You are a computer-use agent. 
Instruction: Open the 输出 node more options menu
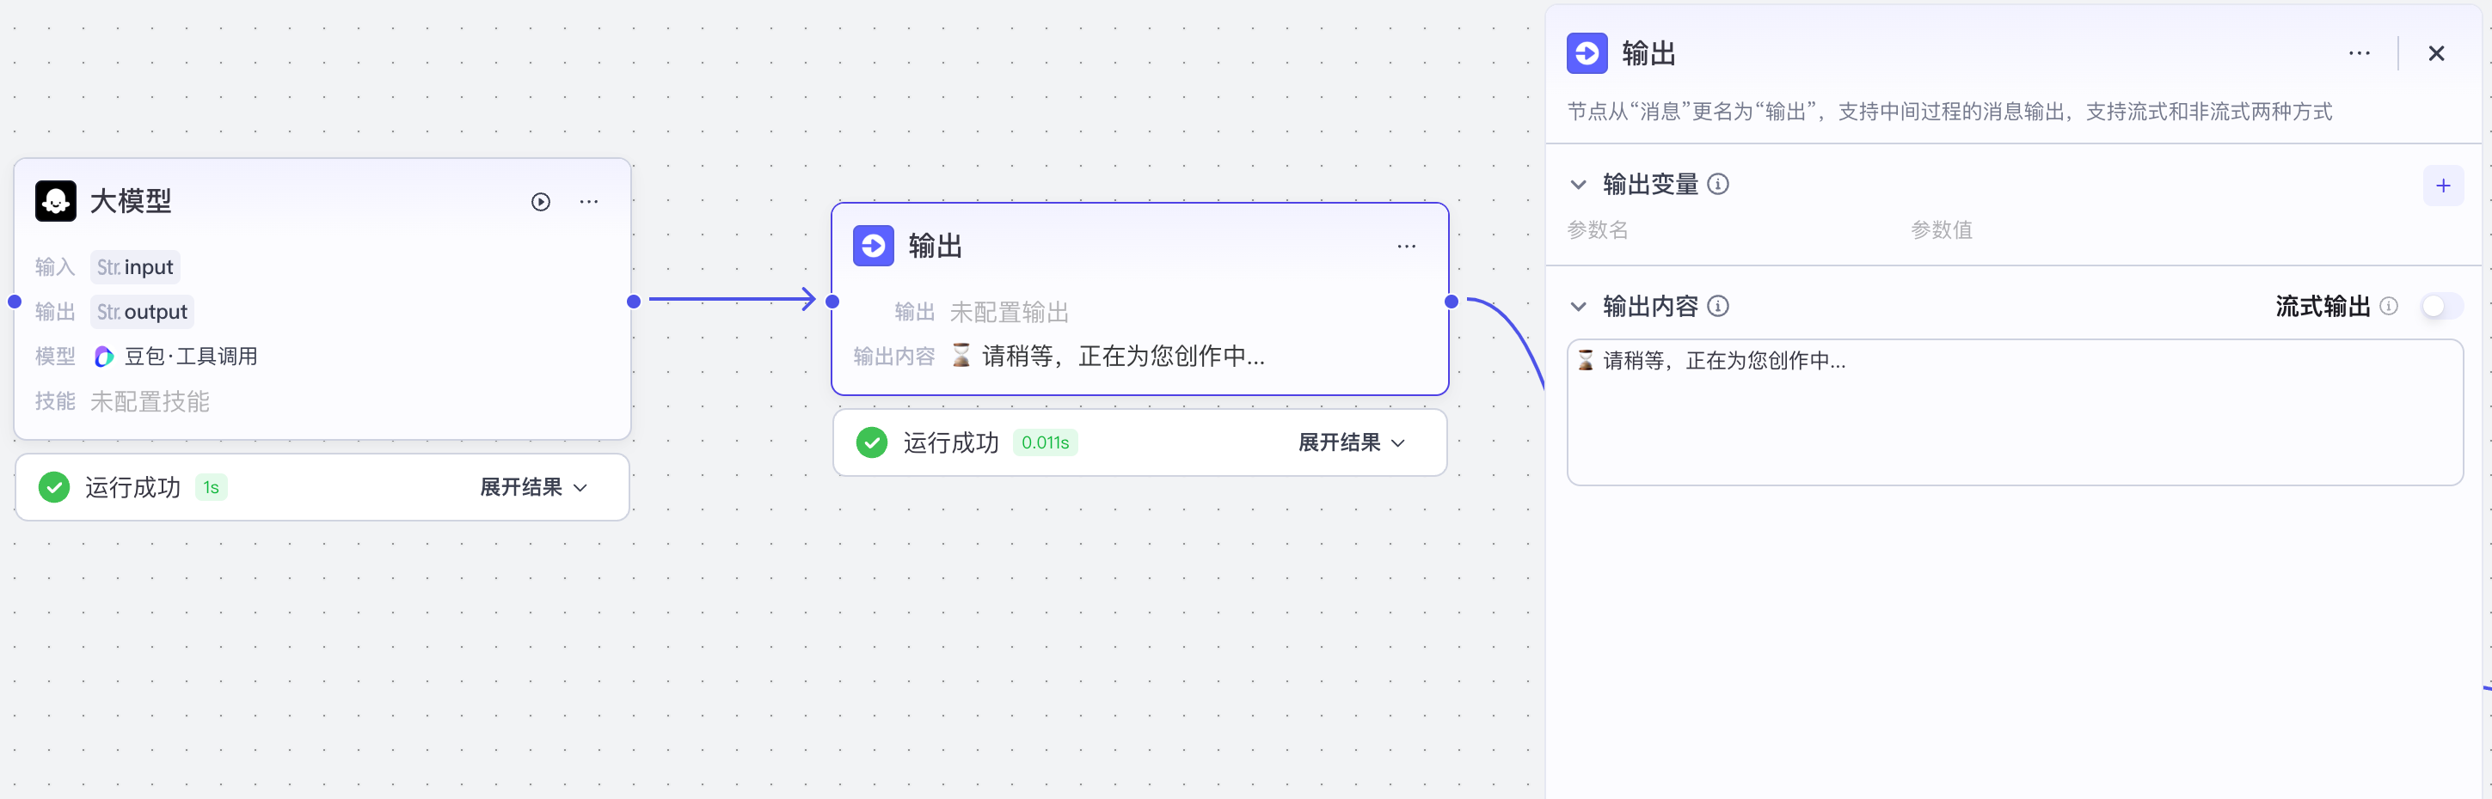tap(1407, 246)
